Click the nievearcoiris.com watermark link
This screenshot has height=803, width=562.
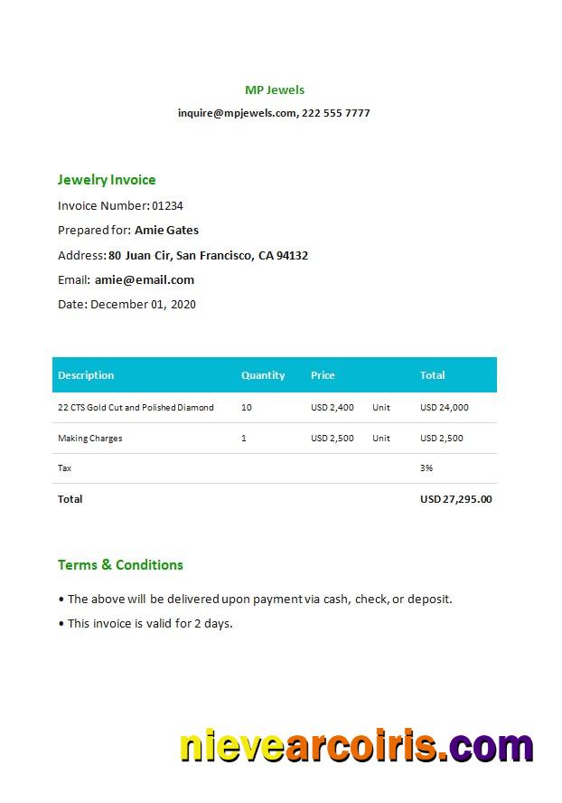357,748
